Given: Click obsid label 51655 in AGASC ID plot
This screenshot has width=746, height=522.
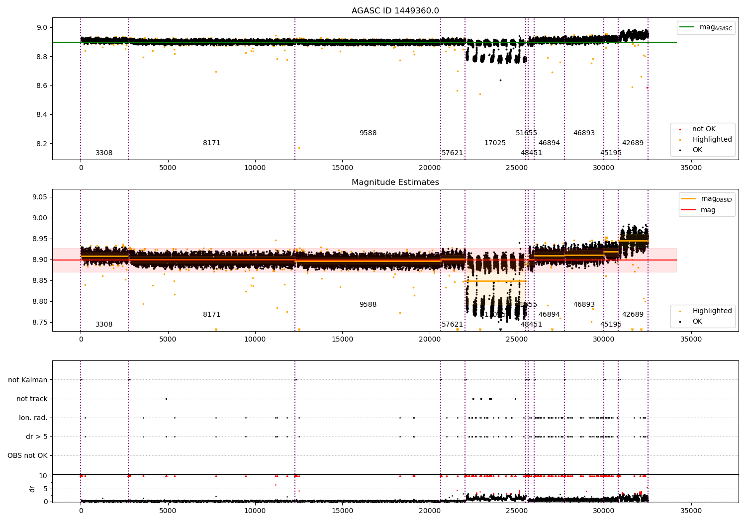Looking at the screenshot, I should (x=526, y=133).
